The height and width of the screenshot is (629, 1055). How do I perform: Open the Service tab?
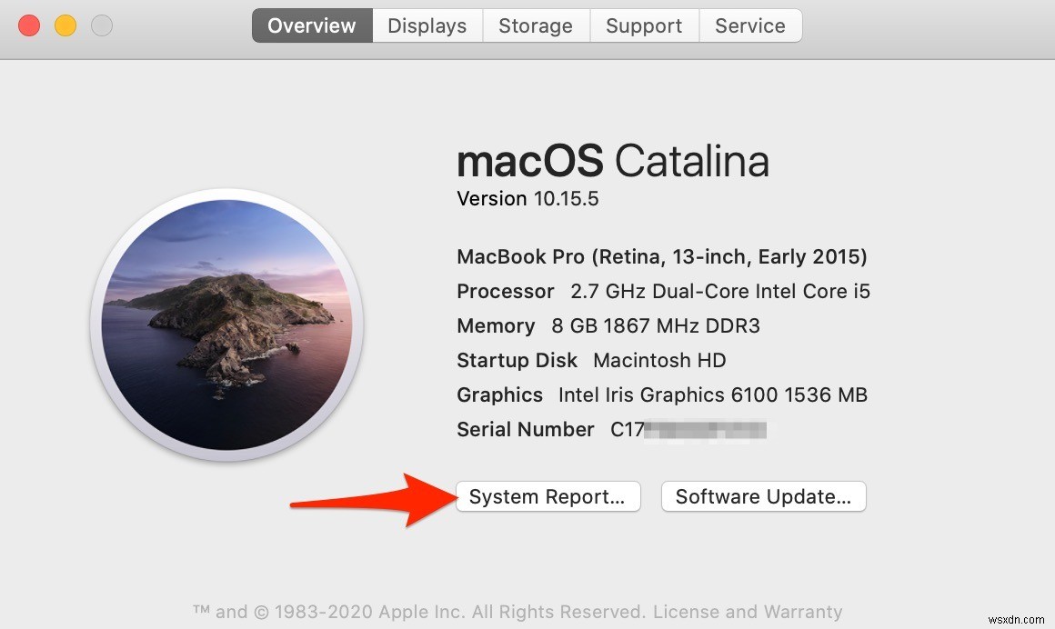(749, 25)
